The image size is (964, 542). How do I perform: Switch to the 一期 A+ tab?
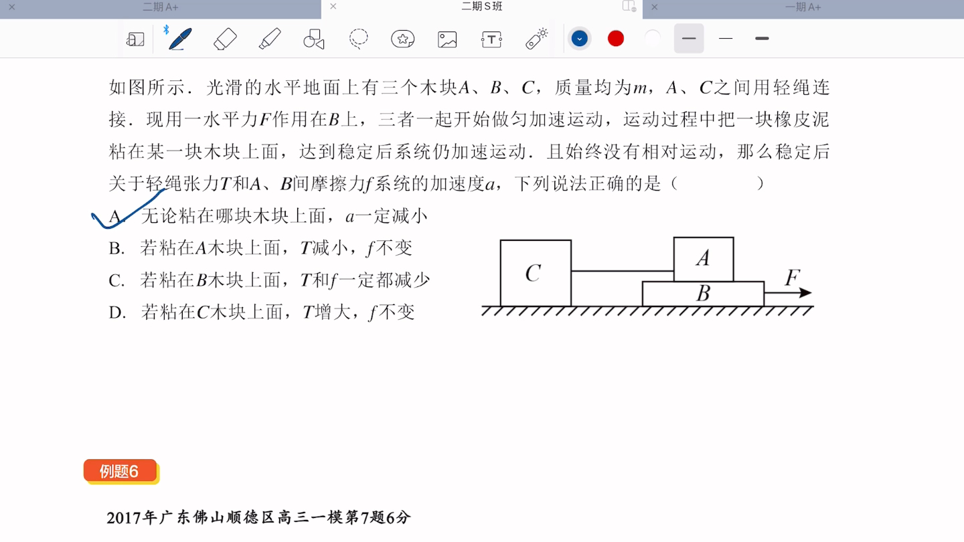pyautogui.click(x=803, y=7)
